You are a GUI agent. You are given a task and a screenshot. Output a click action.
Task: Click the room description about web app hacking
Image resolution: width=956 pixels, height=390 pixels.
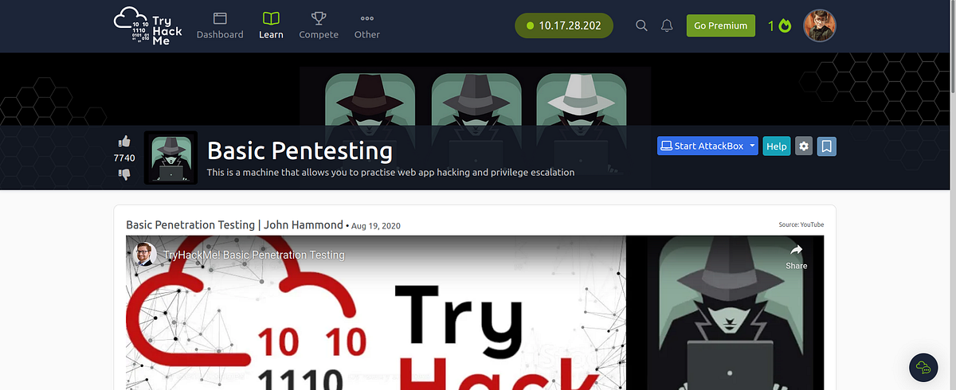coord(390,172)
